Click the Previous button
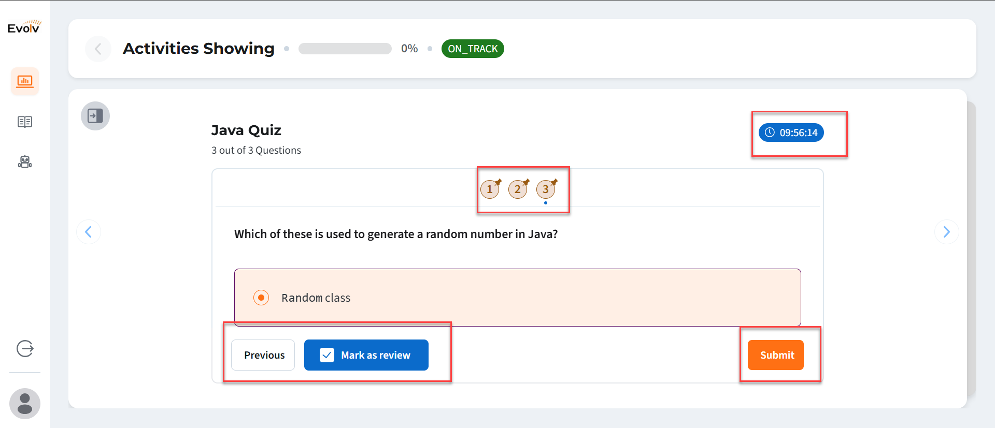 click(x=263, y=355)
